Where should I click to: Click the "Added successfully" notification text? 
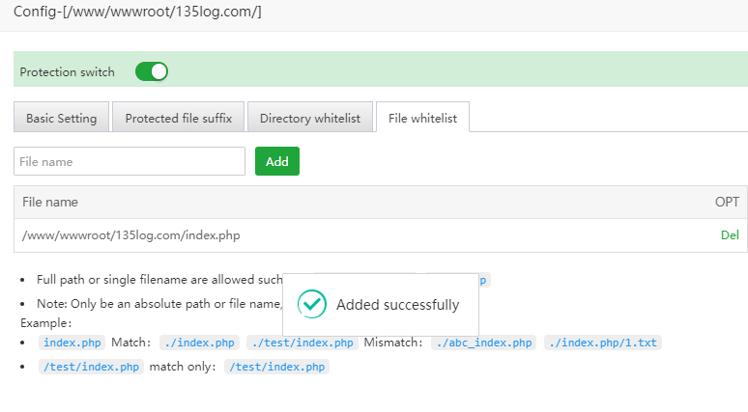pyautogui.click(x=397, y=305)
